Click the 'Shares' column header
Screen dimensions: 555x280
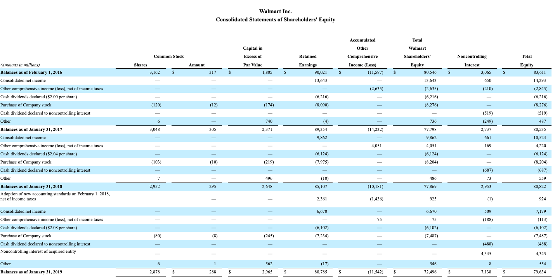(140, 65)
